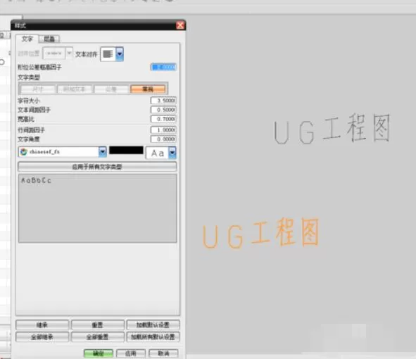Image resolution: width=416 pixels, height=359 pixels.
Task: Click the 宽高比 field showing 0.7000
Action: click(163, 119)
